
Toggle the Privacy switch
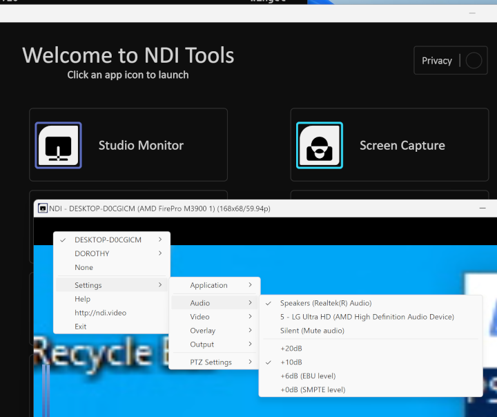tap(474, 60)
